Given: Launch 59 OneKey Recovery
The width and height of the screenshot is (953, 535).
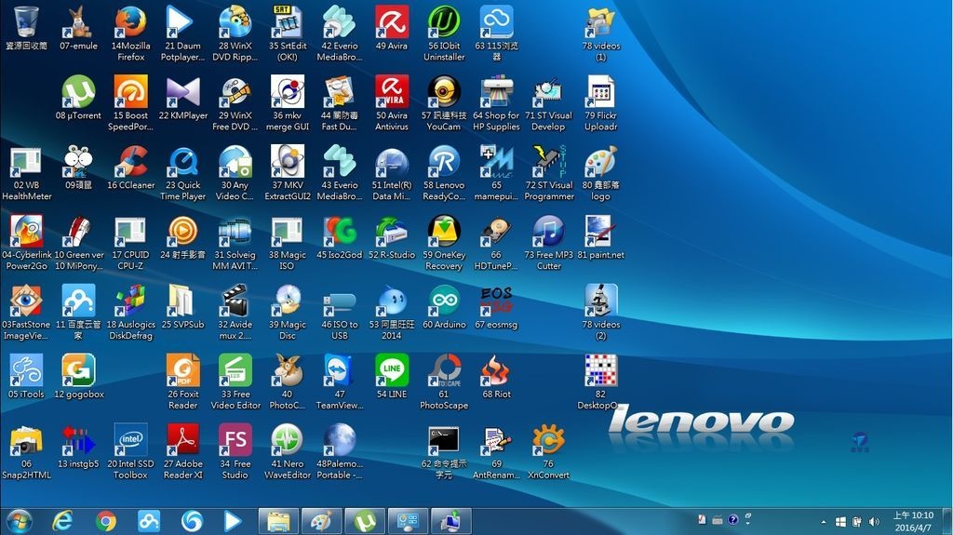Looking at the screenshot, I should (x=444, y=232).
